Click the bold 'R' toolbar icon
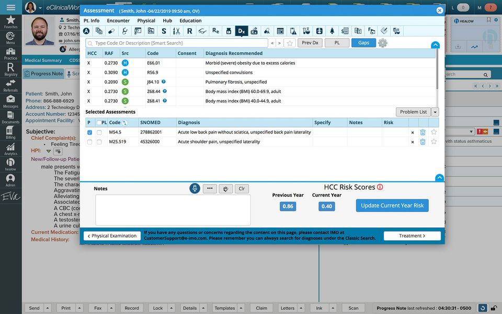Screen dimensions: 502x314 [189, 31]
